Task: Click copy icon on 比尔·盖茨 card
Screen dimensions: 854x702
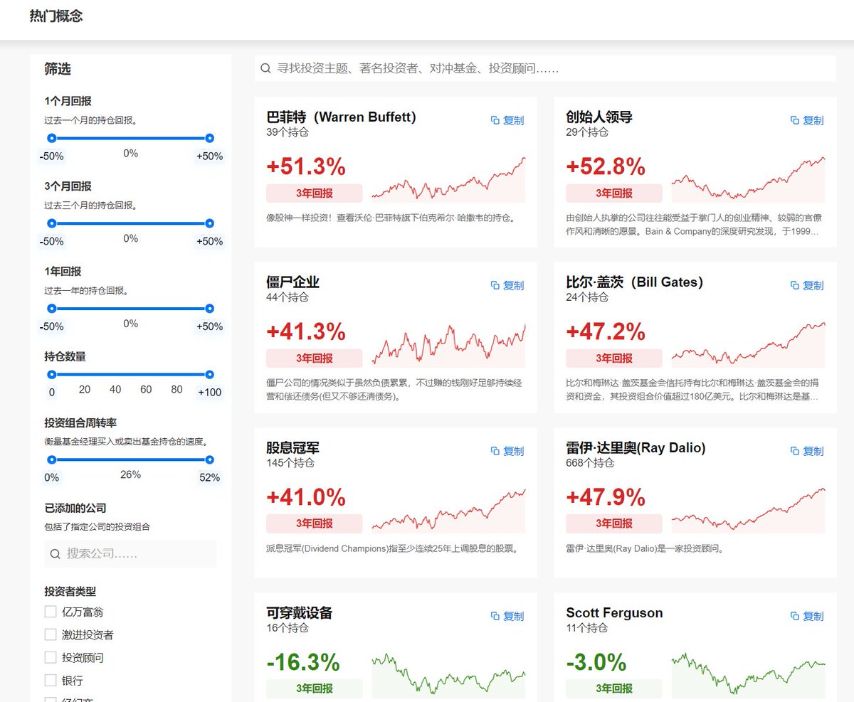Action: coord(795,285)
